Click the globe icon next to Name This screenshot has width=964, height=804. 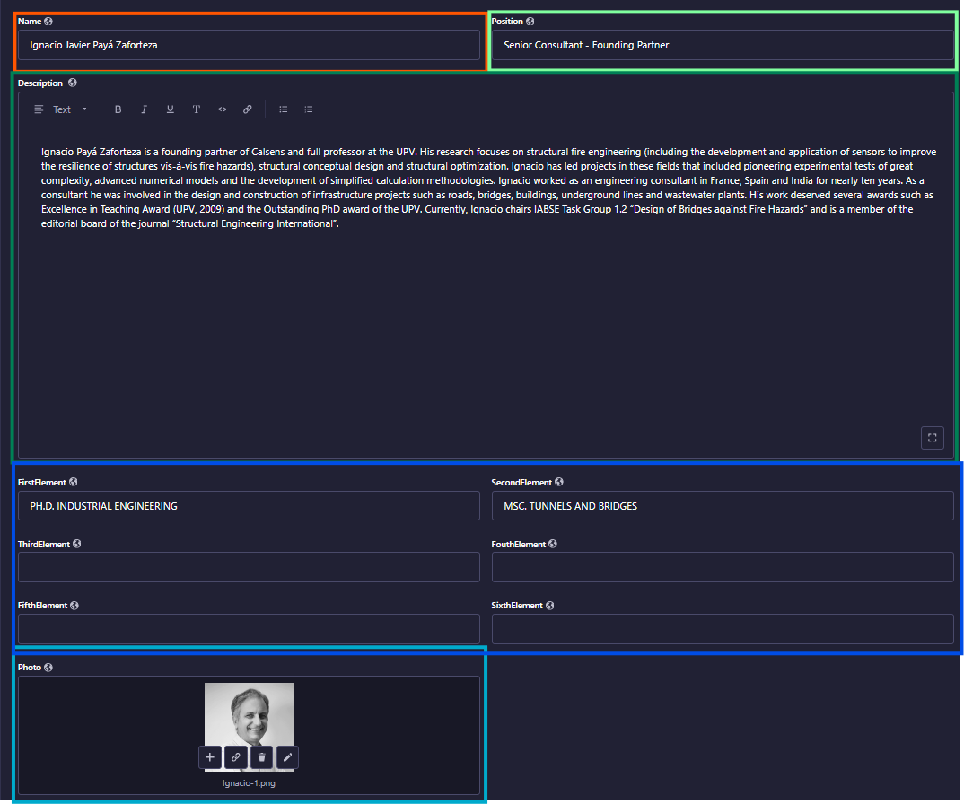[48, 21]
